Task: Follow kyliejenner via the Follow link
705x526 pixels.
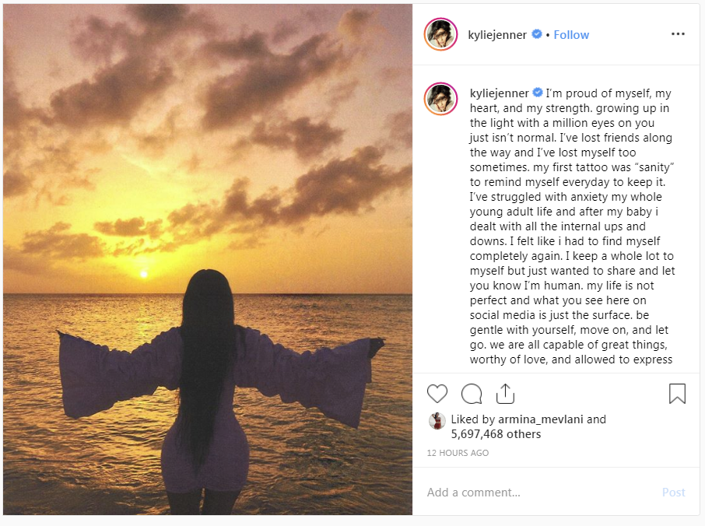Action: pos(571,34)
